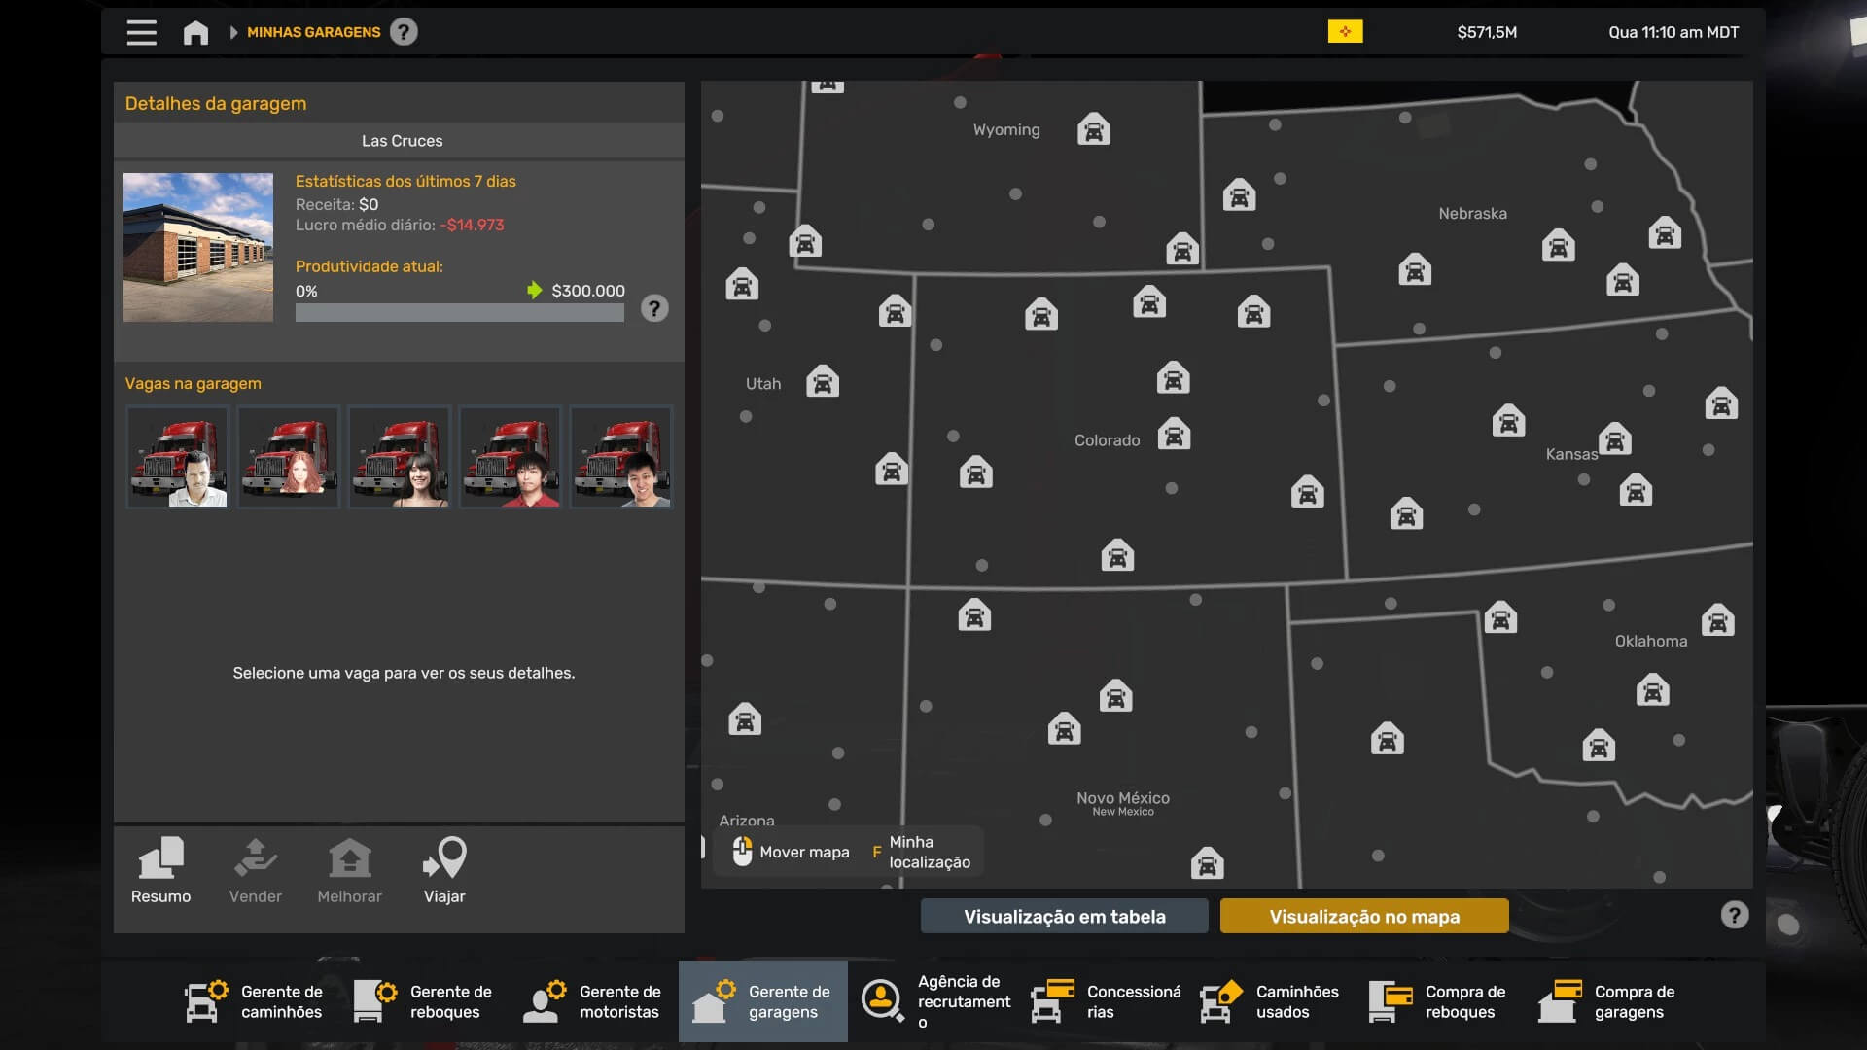Open Compra de garagens
1867x1050 pixels.
pos(1607,1001)
